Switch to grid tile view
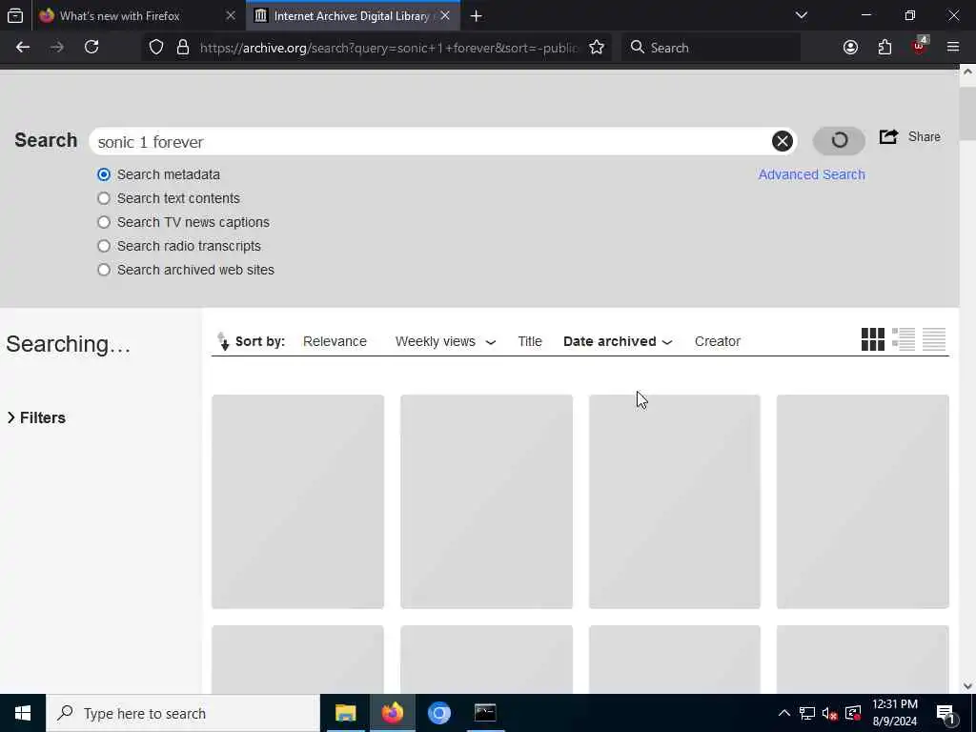Image resolution: width=976 pixels, height=732 pixels. [x=873, y=340]
